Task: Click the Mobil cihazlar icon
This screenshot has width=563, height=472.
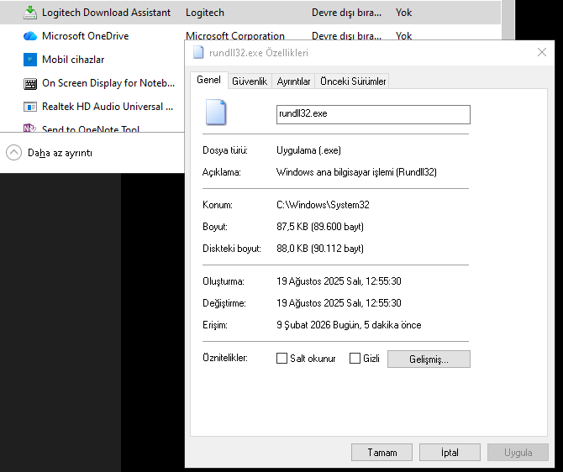Action: point(30,60)
